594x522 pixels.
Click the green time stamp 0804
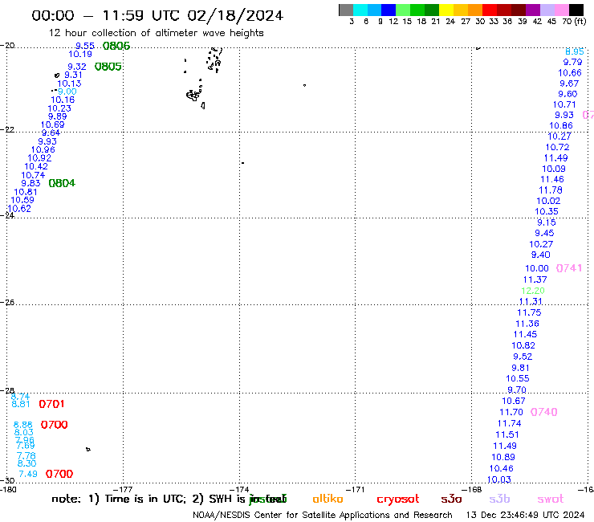click(x=62, y=183)
